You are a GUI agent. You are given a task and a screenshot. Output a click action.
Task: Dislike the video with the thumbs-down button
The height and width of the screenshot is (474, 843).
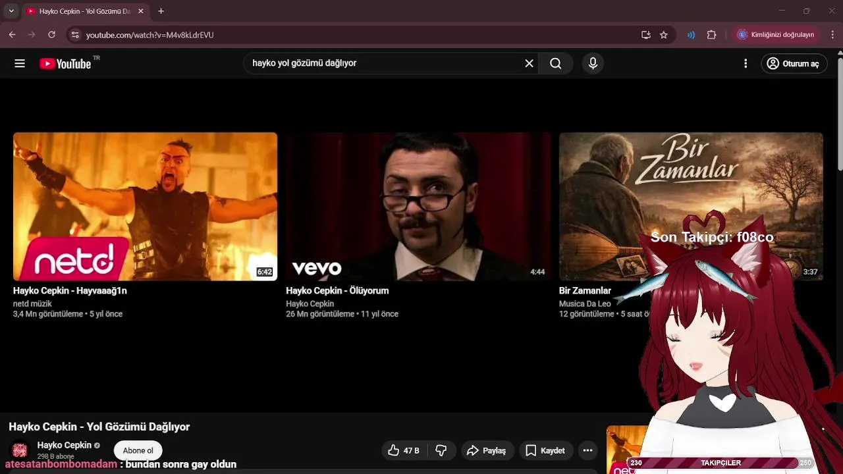(x=441, y=450)
